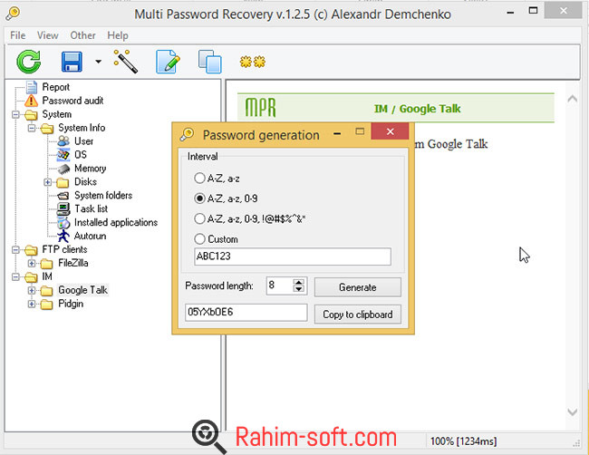Image resolution: width=589 pixels, height=455 pixels.
Task: Expand the FileZilla tree node
Action: tap(32, 264)
